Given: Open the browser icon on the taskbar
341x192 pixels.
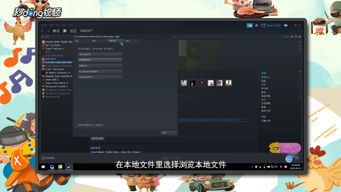Looking at the screenshot, I should point(52,167).
